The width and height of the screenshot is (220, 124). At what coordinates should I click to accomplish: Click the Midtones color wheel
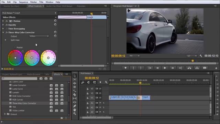32,58
